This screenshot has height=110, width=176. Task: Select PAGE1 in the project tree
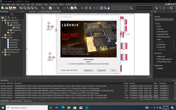pos(18,28)
